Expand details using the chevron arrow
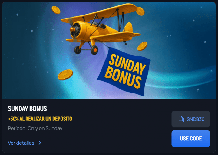This screenshot has width=218, height=155. click(40, 143)
